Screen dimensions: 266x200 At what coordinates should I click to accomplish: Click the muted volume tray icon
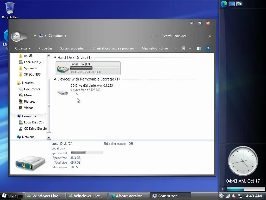234,196
